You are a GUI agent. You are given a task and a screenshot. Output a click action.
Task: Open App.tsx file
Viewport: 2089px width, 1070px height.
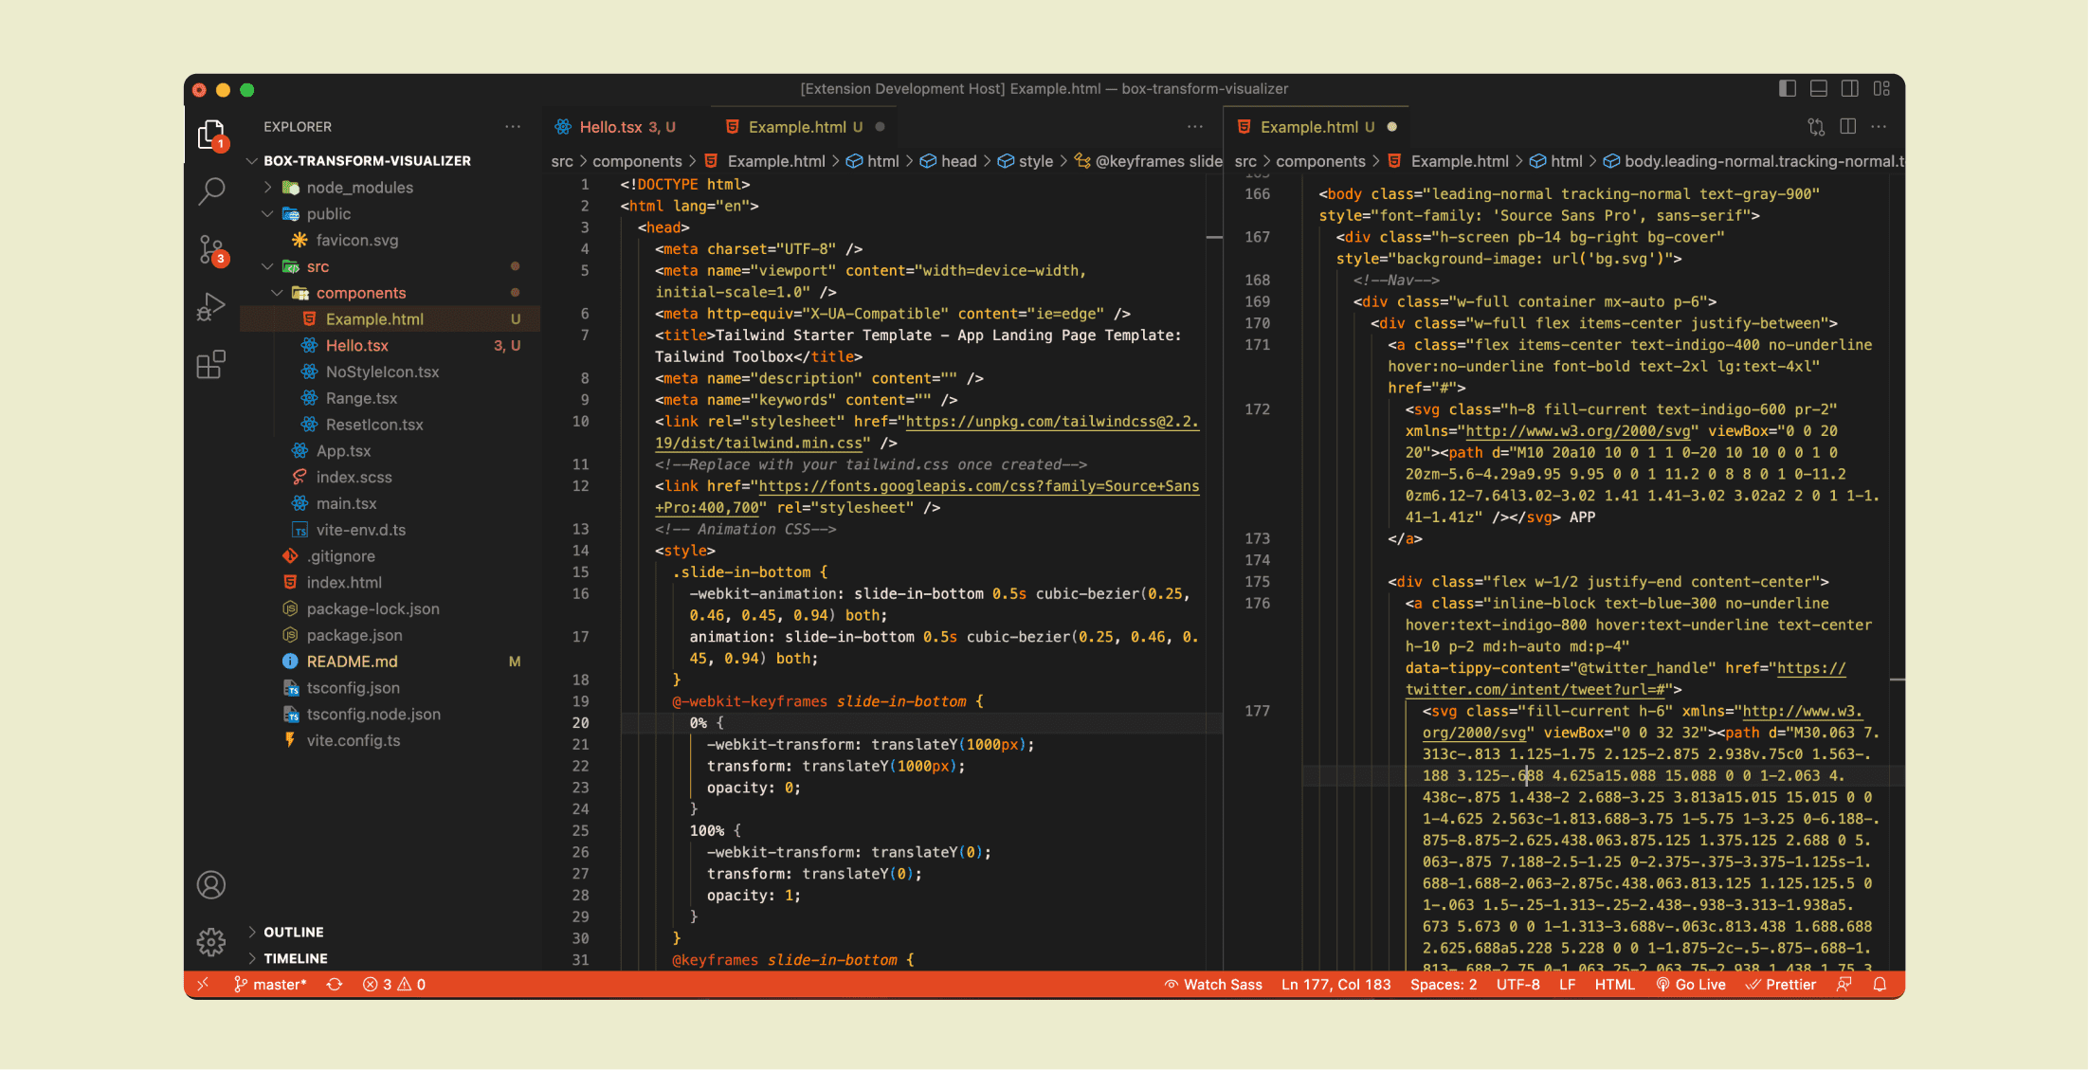pos(343,451)
